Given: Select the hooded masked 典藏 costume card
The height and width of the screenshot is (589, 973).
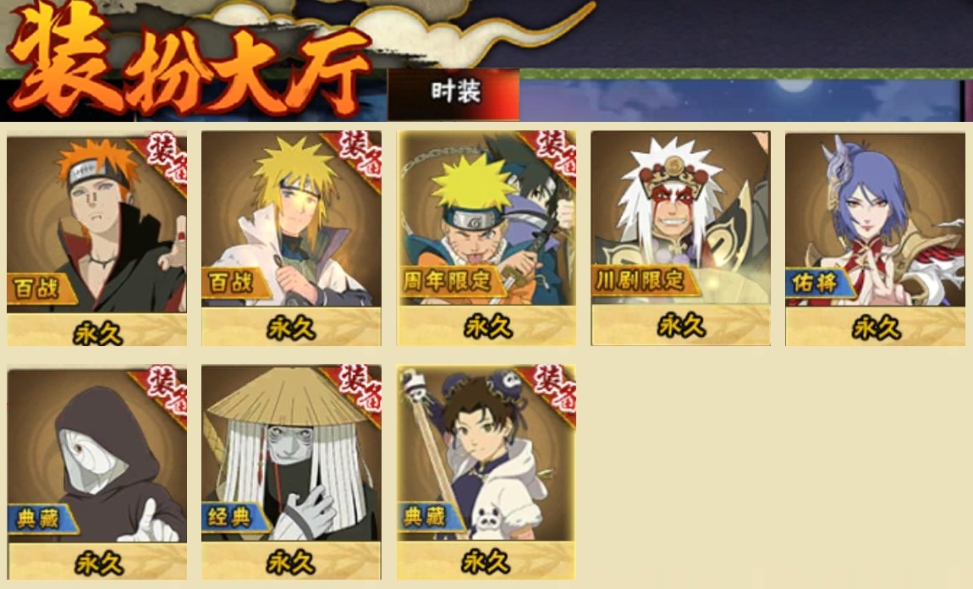Looking at the screenshot, I should (x=96, y=472).
